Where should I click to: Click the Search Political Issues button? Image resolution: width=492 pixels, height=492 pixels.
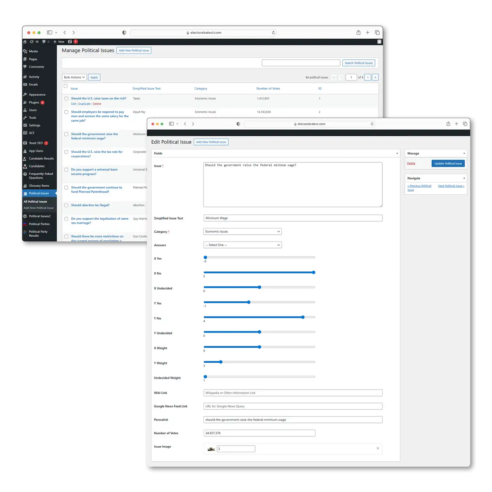(358, 63)
